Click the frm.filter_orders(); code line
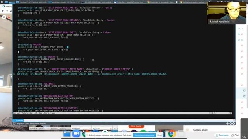This screenshot has height=139, width=248. (x=36, y=88)
